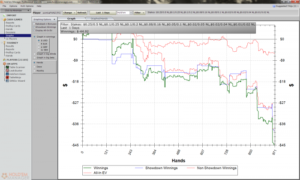The image size is (300, 180).
Task: Click the Winnings: $-44.92 summary text
Action: pyautogui.click(x=75, y=32)
